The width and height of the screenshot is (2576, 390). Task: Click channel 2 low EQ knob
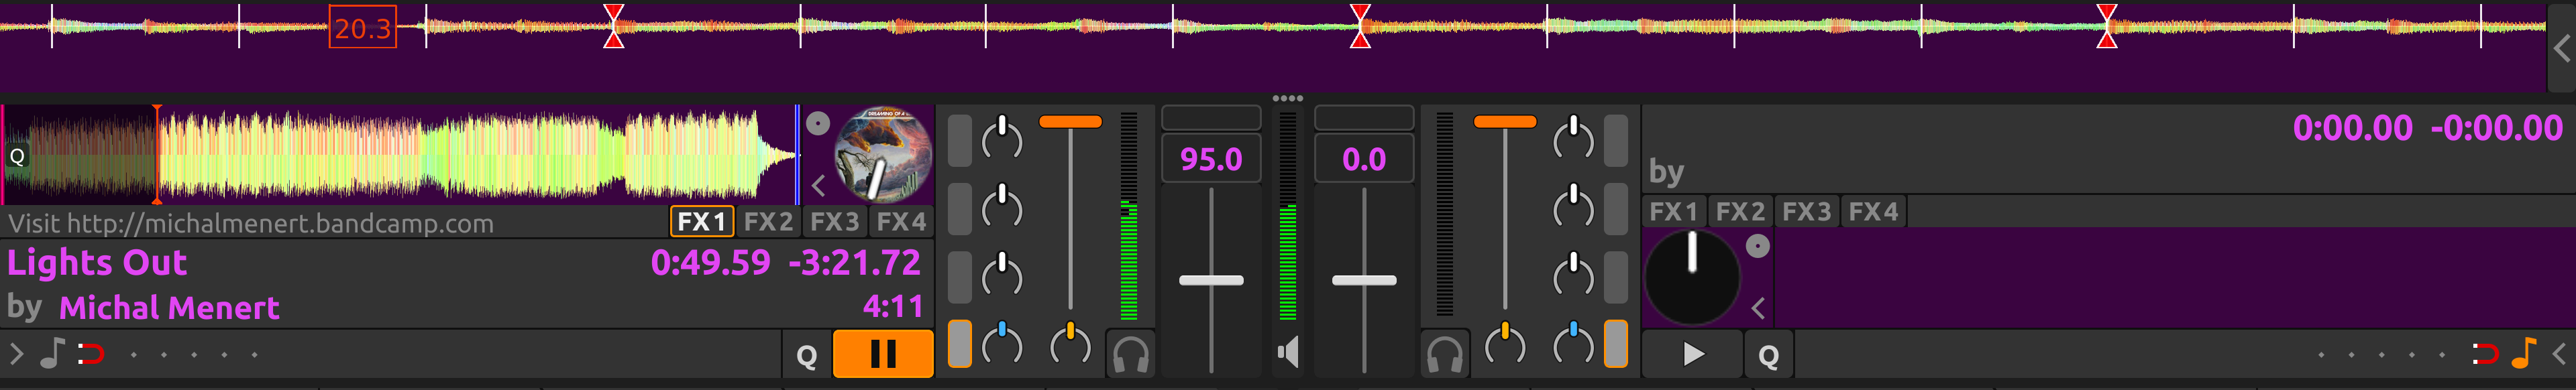click(1573, 275)
